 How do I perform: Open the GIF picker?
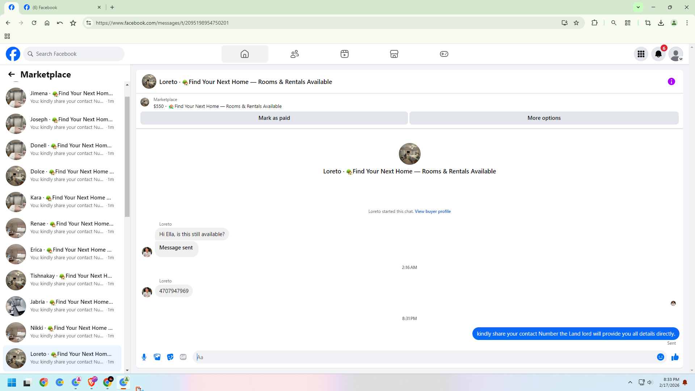point(183,357)
